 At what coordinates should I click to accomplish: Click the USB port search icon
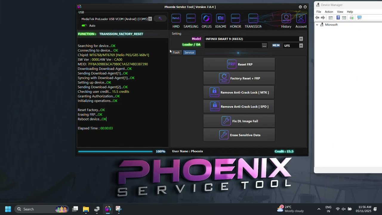tap(160, 19)
